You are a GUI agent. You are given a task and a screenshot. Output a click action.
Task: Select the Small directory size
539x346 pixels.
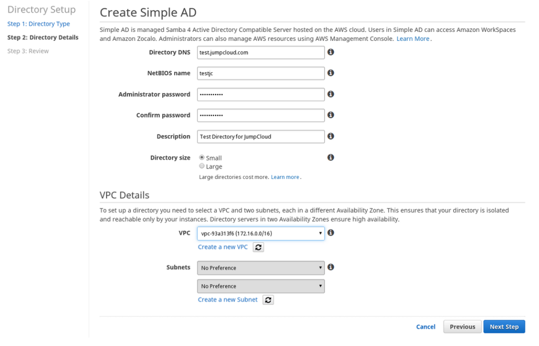click(x=202, y=158)
